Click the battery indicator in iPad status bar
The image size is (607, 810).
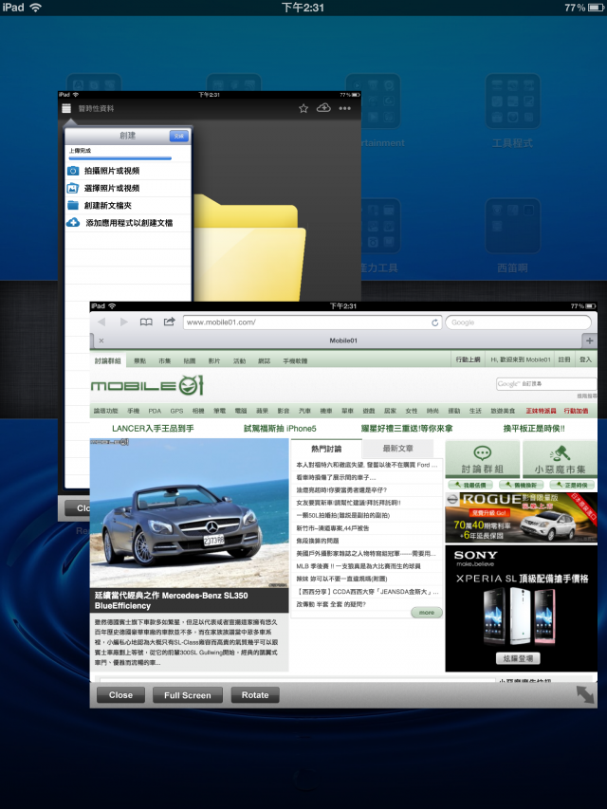596,8
